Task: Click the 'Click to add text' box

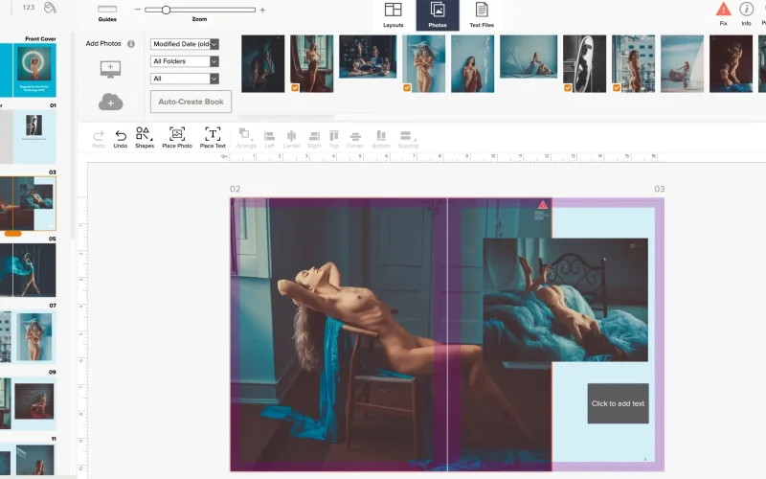Action: (618, 403)
